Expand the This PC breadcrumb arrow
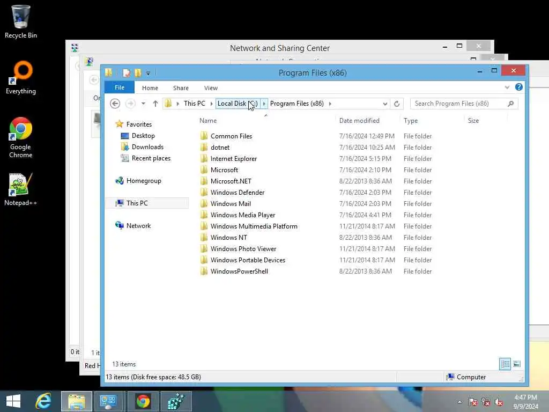549x412 pixels. tap(211, 104)
